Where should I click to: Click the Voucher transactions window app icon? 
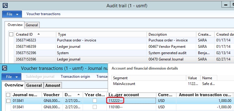(x=5, y=68)
